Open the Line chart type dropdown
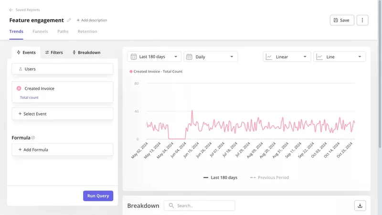 pos(340,57)
